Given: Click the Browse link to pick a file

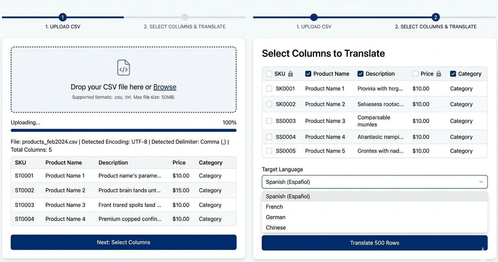Looking at the screenshot, I should point(165,87).
